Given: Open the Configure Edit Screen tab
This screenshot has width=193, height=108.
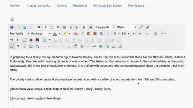Looking at the screenshot, I should [108, 5].
